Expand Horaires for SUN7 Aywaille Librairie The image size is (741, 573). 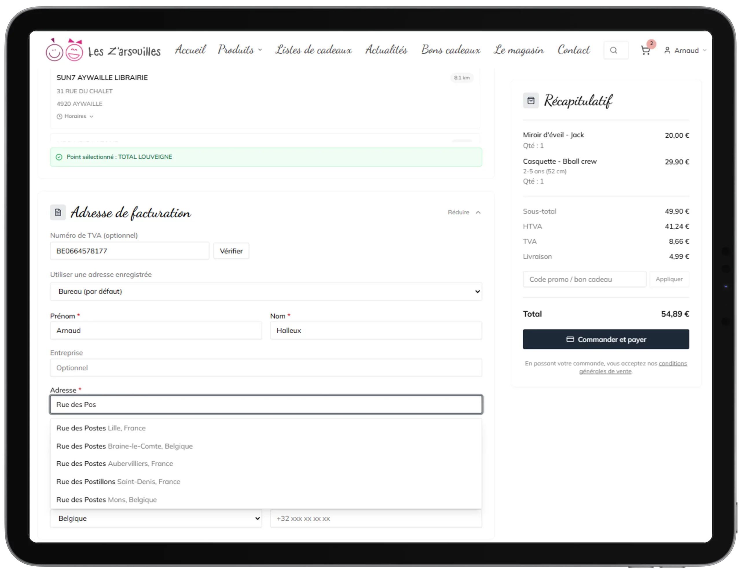(75, 116)
